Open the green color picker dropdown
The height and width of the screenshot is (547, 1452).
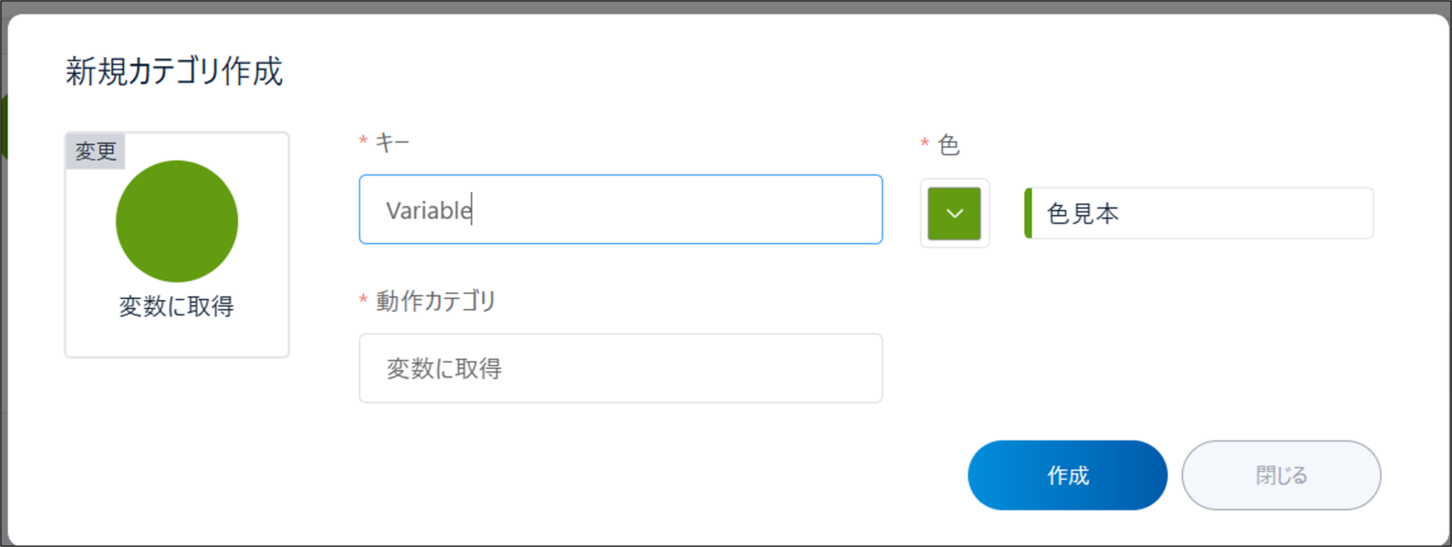click(x=954, y=213)
